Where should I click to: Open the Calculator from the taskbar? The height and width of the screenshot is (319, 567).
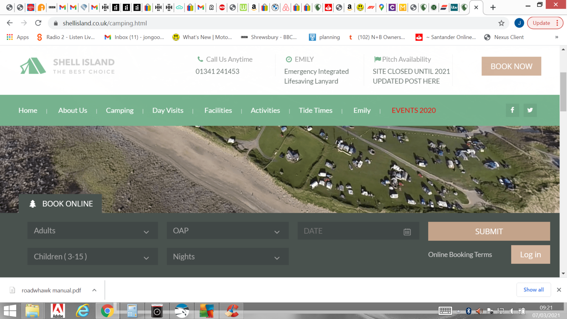coord(132,311)
